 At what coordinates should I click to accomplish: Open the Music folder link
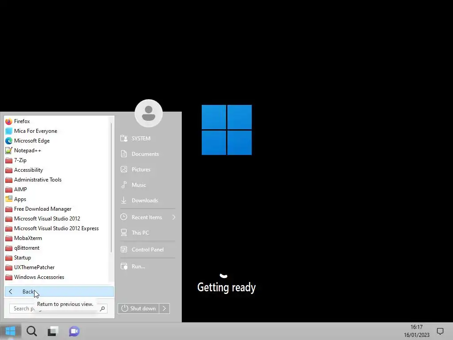tap(148, 185)
